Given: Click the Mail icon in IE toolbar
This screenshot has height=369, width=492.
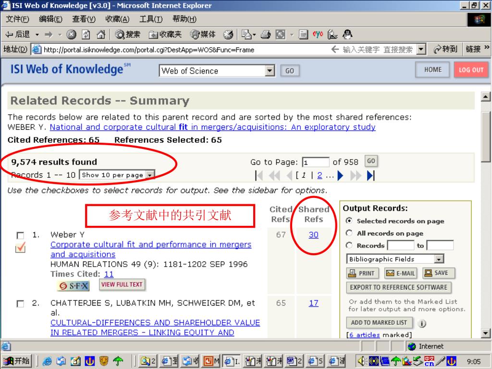Looking at the screenshot, I should pos(247,35).
